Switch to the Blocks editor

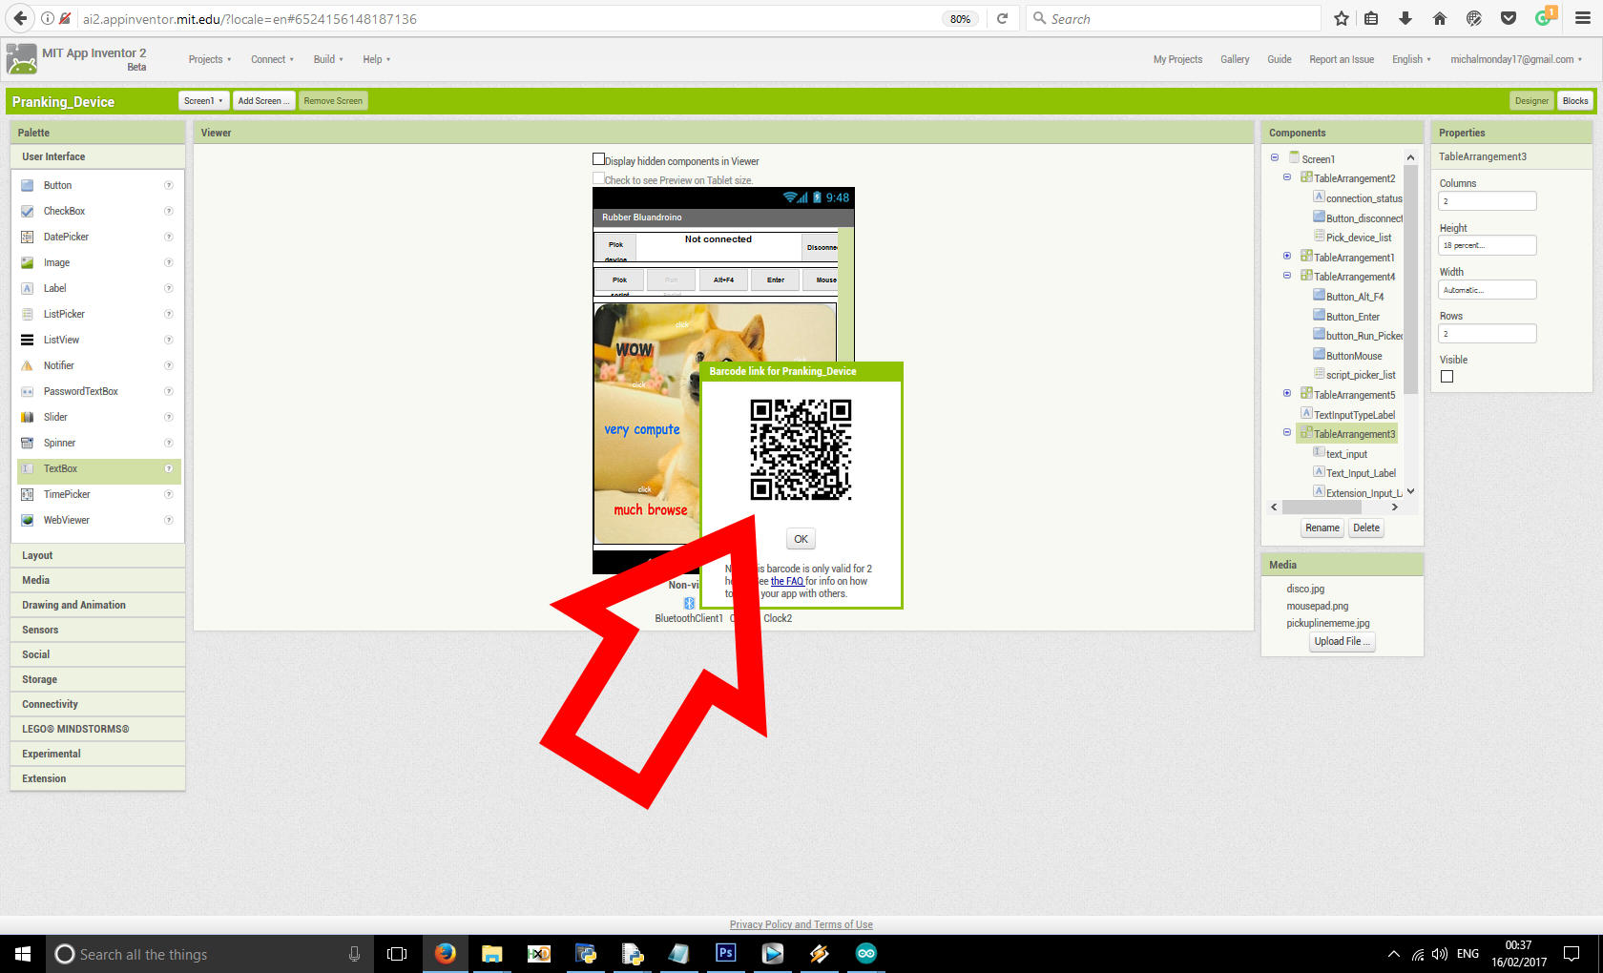point(1575,101)
